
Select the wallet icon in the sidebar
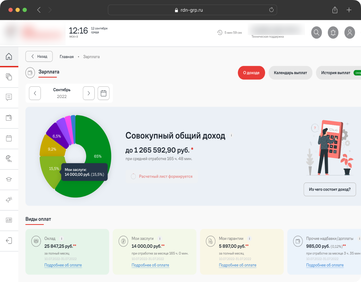click(x=9, y=118)
